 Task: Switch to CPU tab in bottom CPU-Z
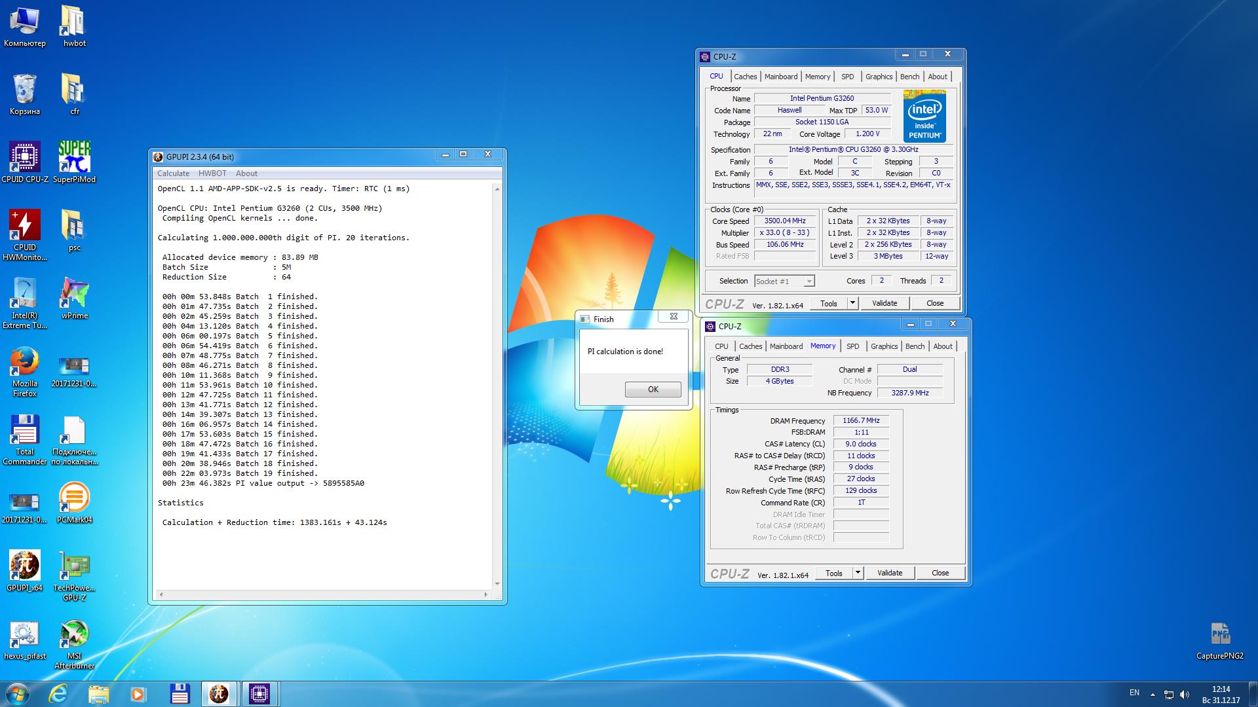(x=721, y=346)
